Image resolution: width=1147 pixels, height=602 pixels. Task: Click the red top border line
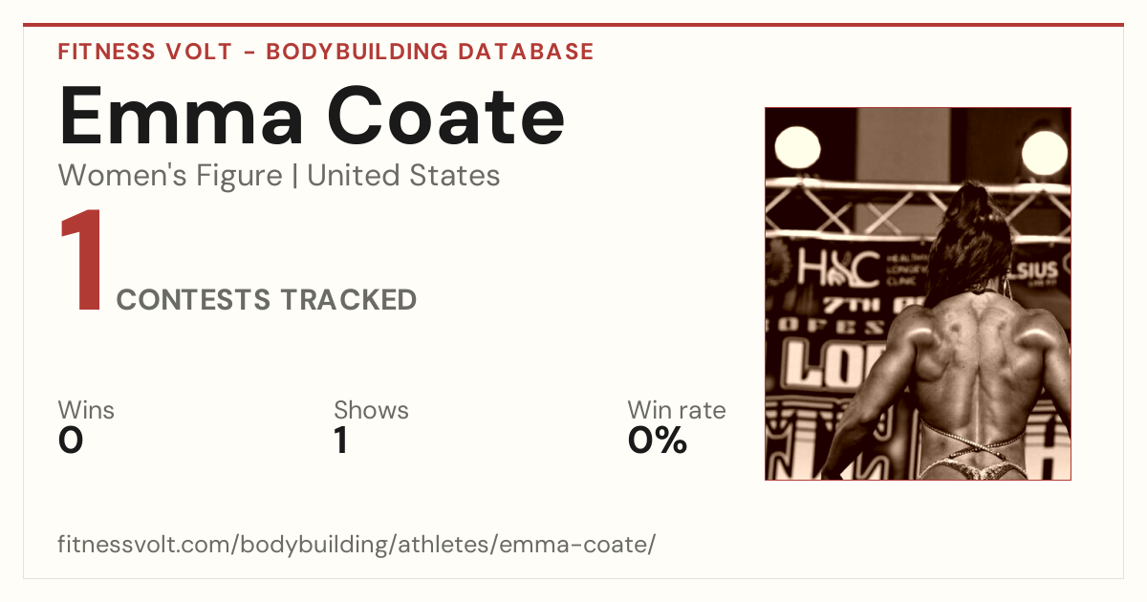573,25
